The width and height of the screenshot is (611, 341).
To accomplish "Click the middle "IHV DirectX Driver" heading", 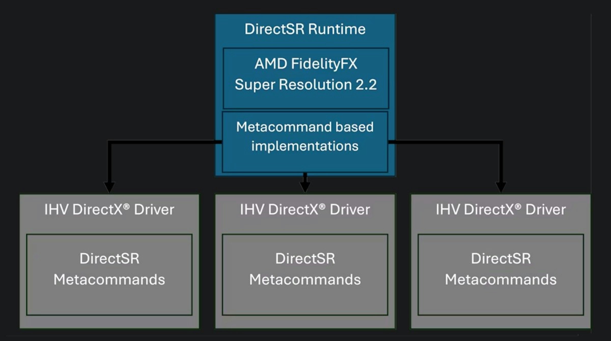I will click(x=305, y=210).
